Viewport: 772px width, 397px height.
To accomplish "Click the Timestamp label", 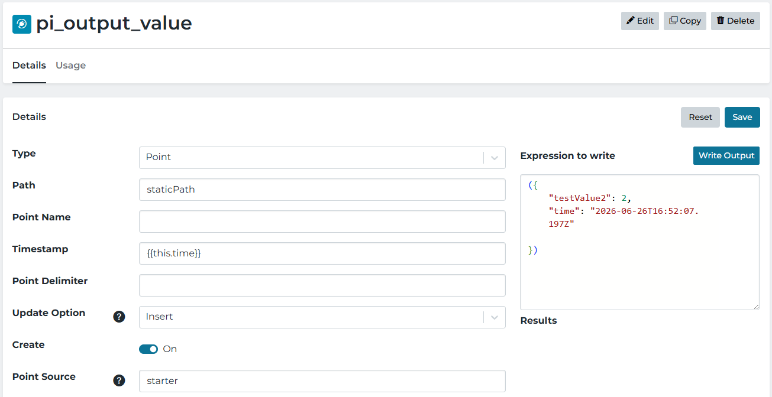I will [40, 249].
